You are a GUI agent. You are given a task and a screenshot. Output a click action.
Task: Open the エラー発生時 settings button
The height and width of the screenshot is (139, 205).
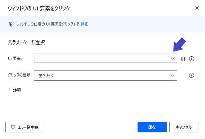point(25,127)
